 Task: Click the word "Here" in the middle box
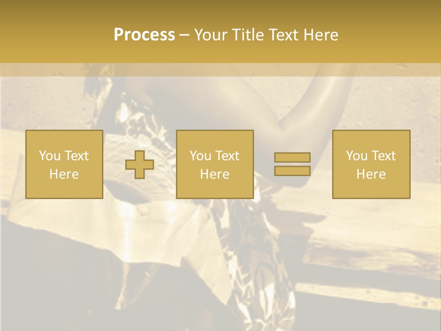point(215,174)
